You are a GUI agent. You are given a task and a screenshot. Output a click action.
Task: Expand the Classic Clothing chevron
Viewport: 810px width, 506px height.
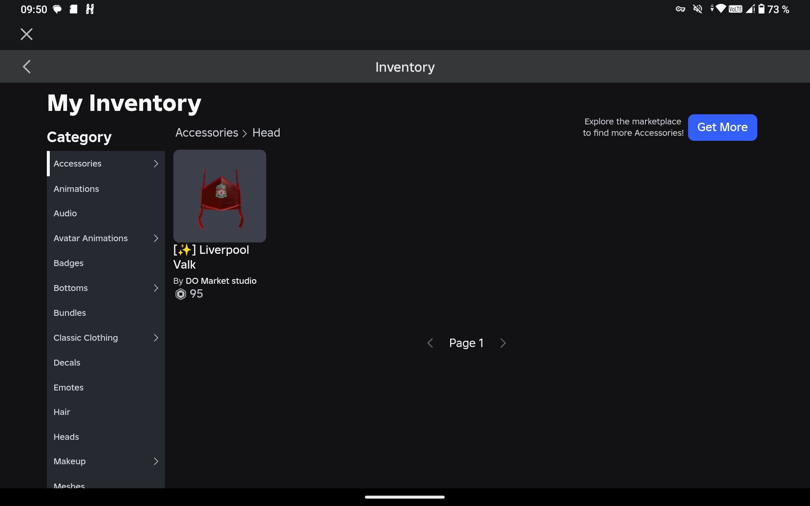pos(156,338)
